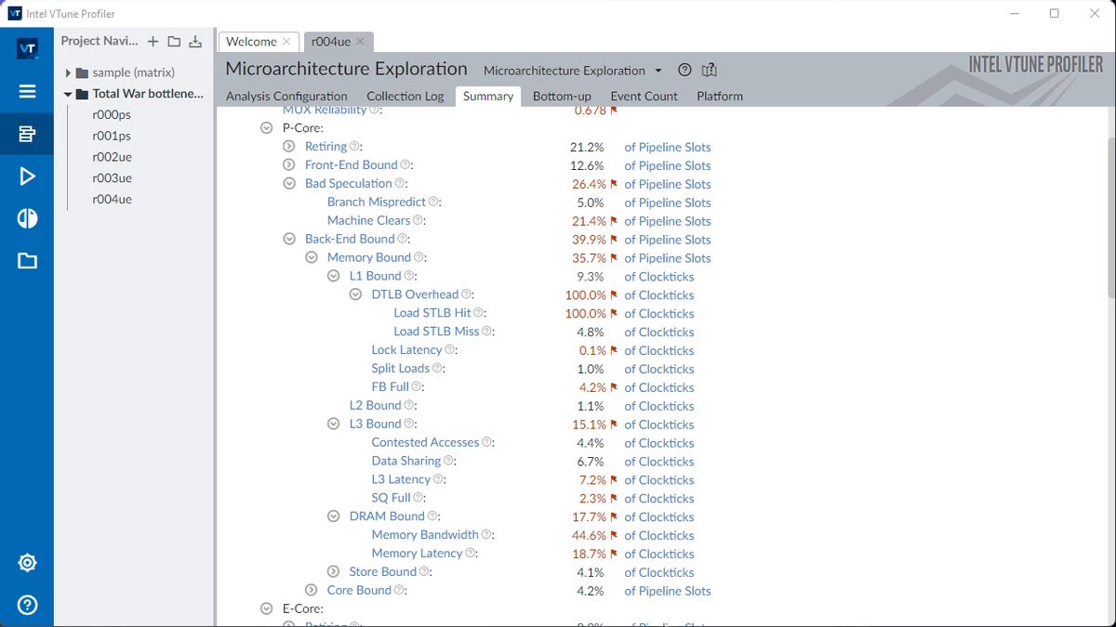
Task: Collapse the L1 Bound metric
Action: [333, 277]
